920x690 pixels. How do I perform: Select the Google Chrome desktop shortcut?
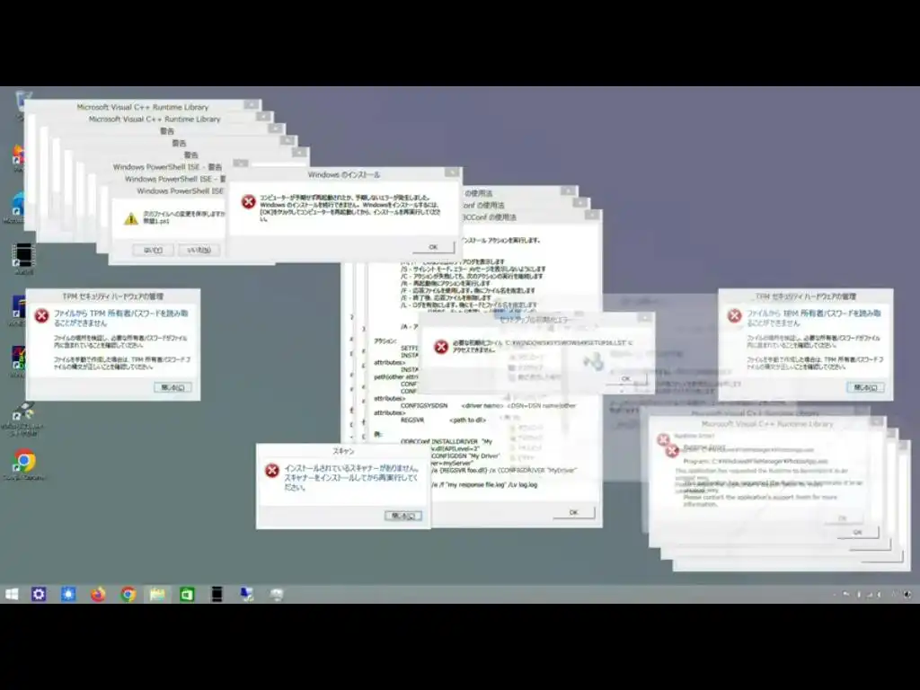[x=23, y=464]
